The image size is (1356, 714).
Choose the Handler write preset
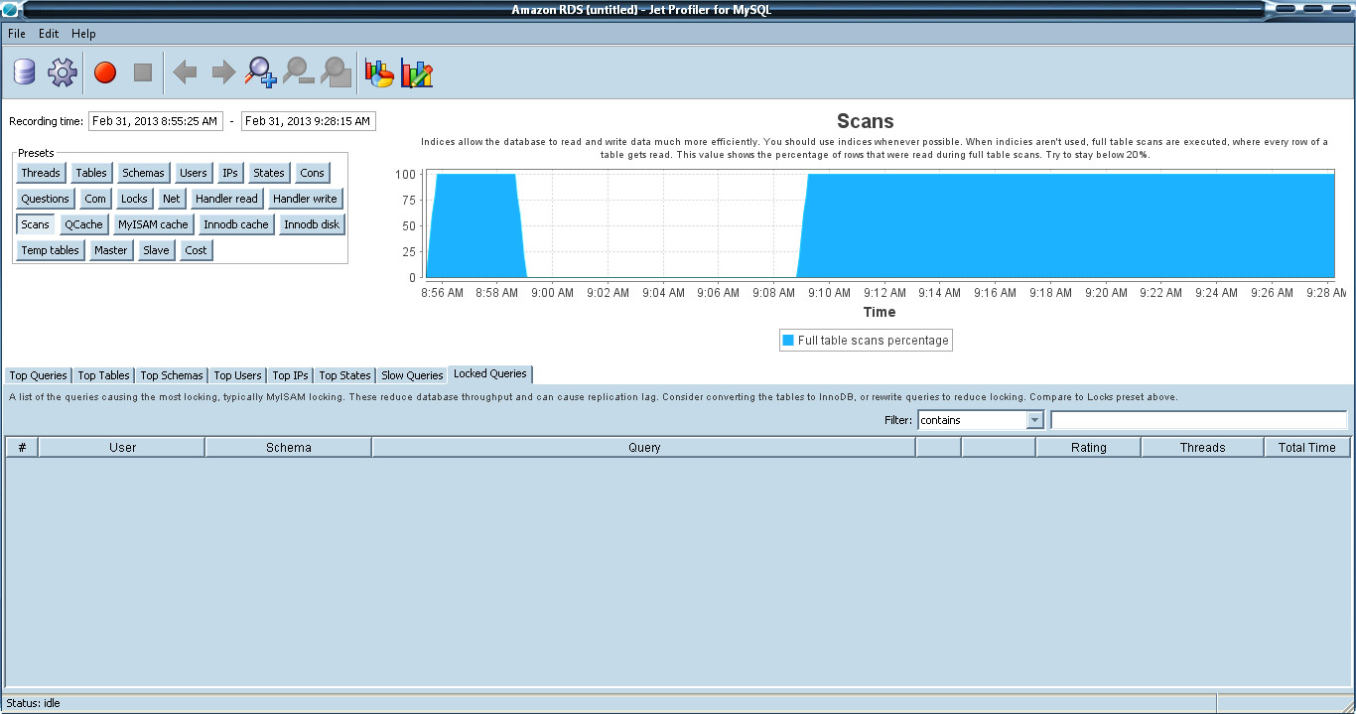pos(305,199)
